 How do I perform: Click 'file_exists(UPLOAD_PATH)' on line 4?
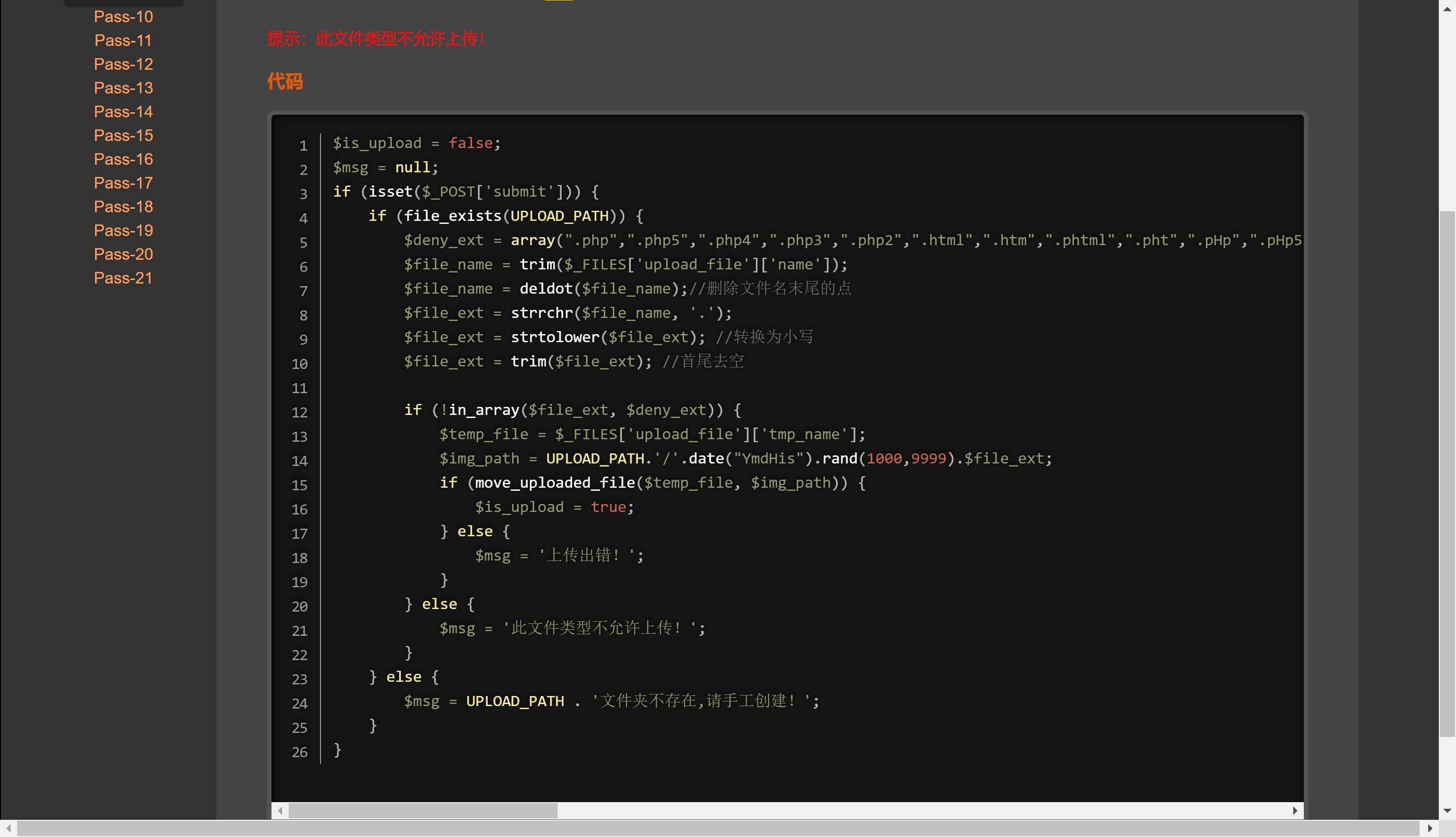(511, 216)
